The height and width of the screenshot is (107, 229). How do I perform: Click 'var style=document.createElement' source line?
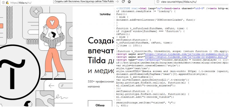[148, 66]
